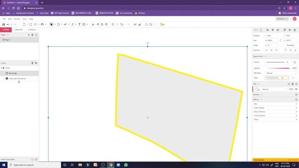
Task: Open the View menu
Action: click(24, 19)
